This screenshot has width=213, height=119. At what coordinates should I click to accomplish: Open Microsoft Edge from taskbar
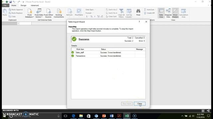(x=73, y=116)
